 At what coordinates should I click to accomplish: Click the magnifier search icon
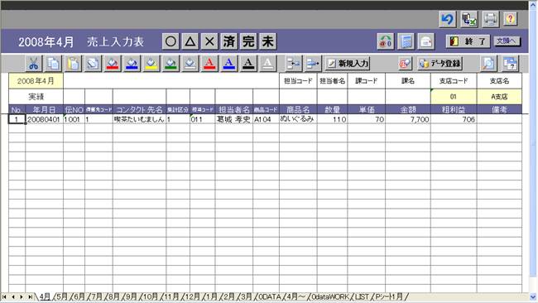click(x=488, y=64)
